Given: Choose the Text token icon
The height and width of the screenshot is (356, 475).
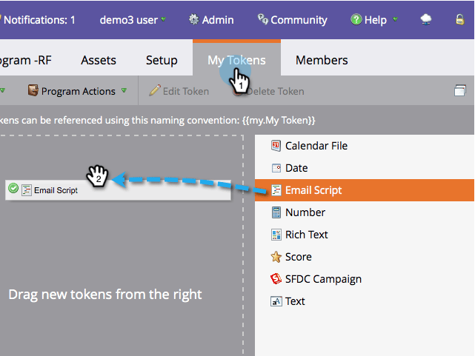Looking at the screenshot, I should pyautogui.click(x=276, y=301).
